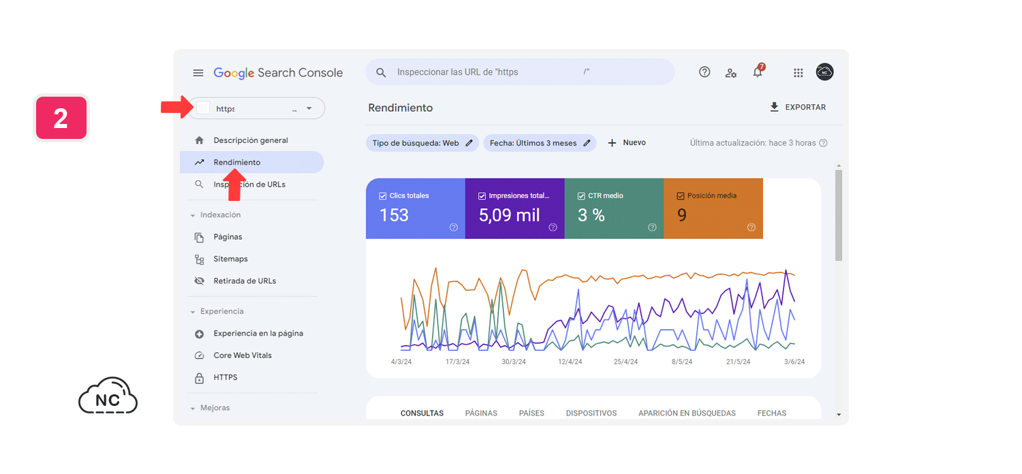Image resolution: width=1022 pixels, height=474 pixels.
Task: Click the scrollbar down arrow
Action: point(839,414)
